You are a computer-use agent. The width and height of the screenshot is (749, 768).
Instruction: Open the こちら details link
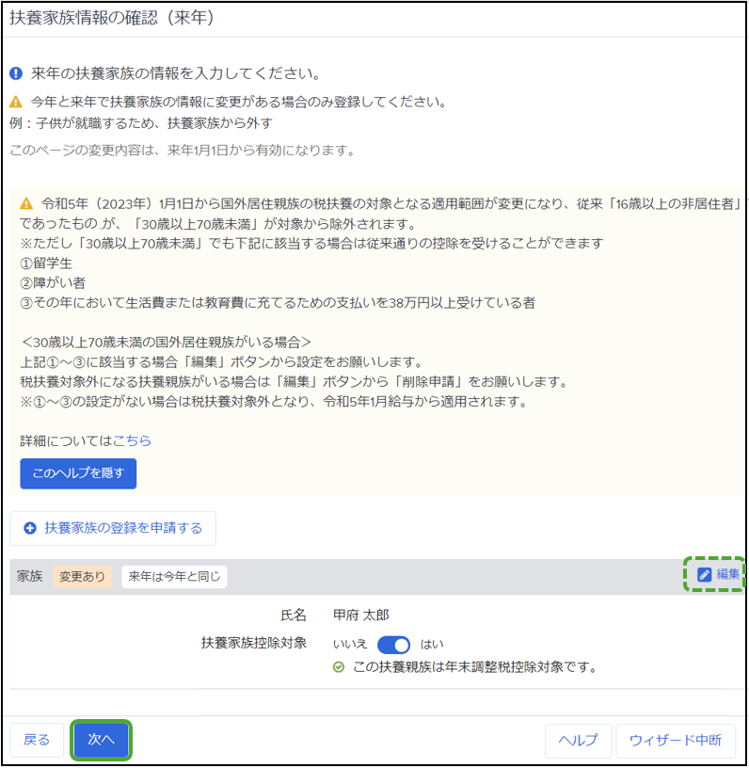coord(132,440)
